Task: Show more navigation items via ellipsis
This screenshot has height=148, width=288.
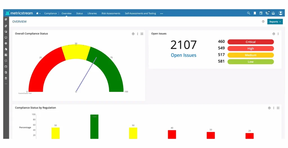Action: point(161,13)
